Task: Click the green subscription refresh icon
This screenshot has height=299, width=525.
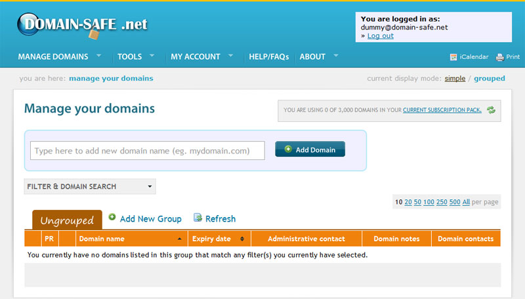Action: click(x=491, y=110)
